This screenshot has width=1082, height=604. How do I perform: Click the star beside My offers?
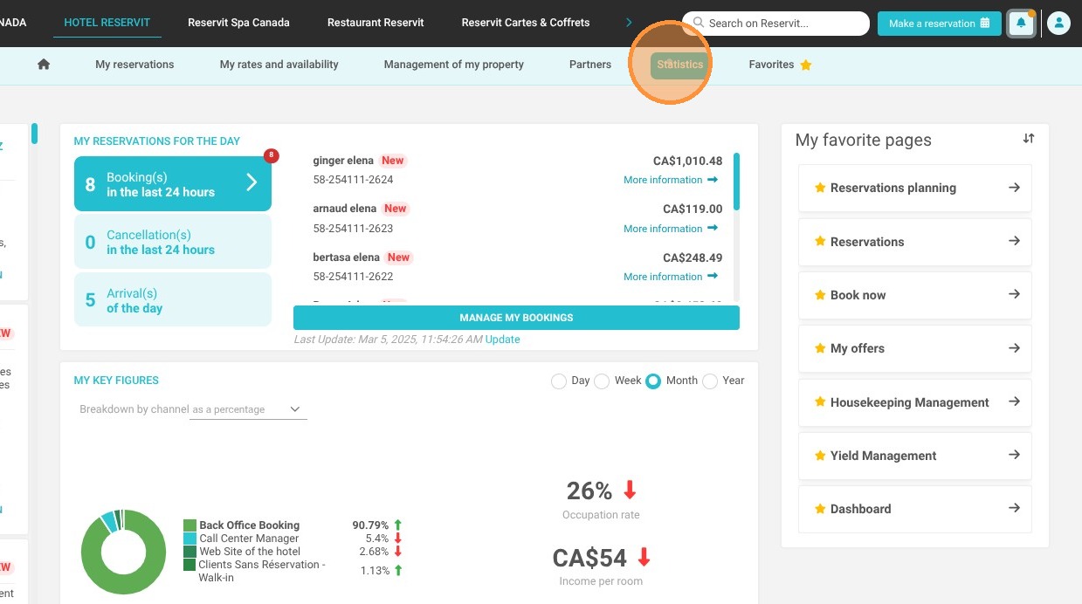pos(820,348)
